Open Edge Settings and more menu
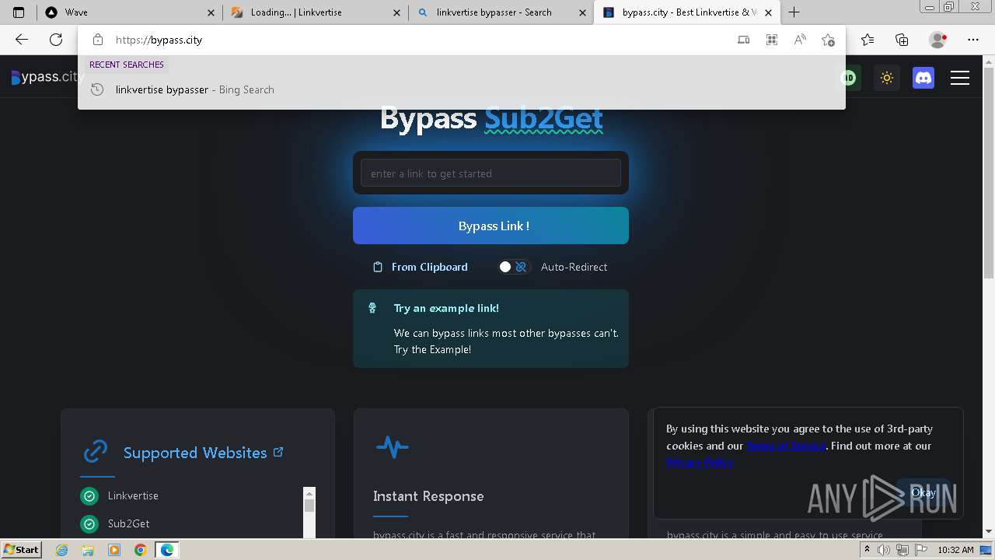995x560 pixels. (973, 40)
